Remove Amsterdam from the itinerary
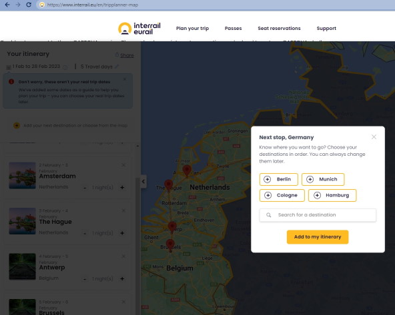395x315 pixels. coord(123,165)
